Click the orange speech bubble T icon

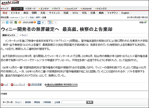point(35,22)
